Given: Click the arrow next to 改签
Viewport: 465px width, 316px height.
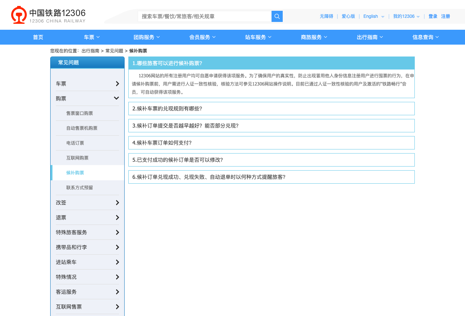Looking at the screenshot, I should coord(117,203).
